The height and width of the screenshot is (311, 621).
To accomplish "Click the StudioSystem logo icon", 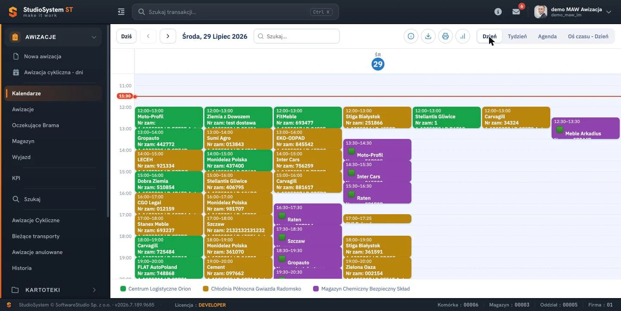I will click(x=13, y=12).
